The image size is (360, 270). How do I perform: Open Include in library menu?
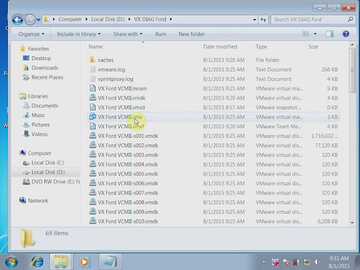[79, 34]
